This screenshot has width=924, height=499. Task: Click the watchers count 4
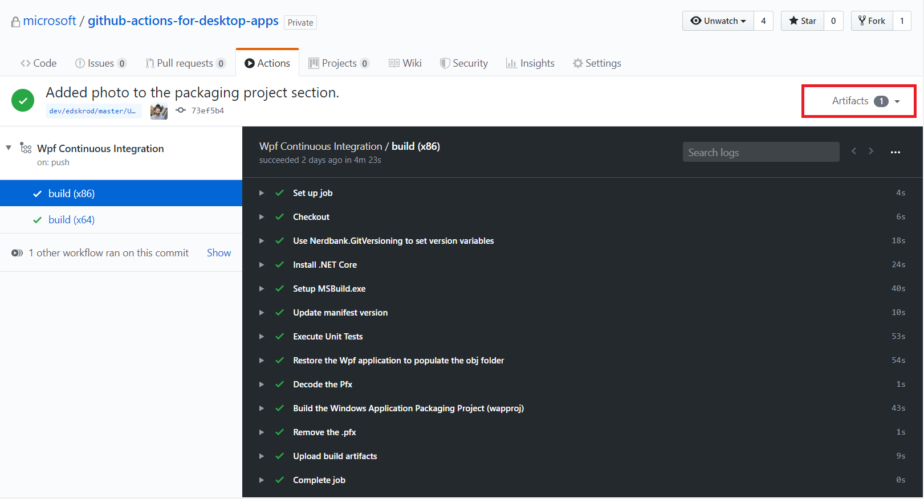coord(763,21)
